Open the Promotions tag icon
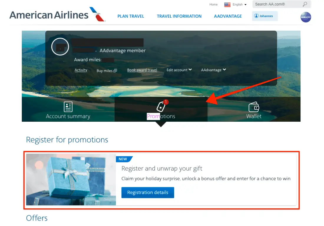 coord(161,106)
